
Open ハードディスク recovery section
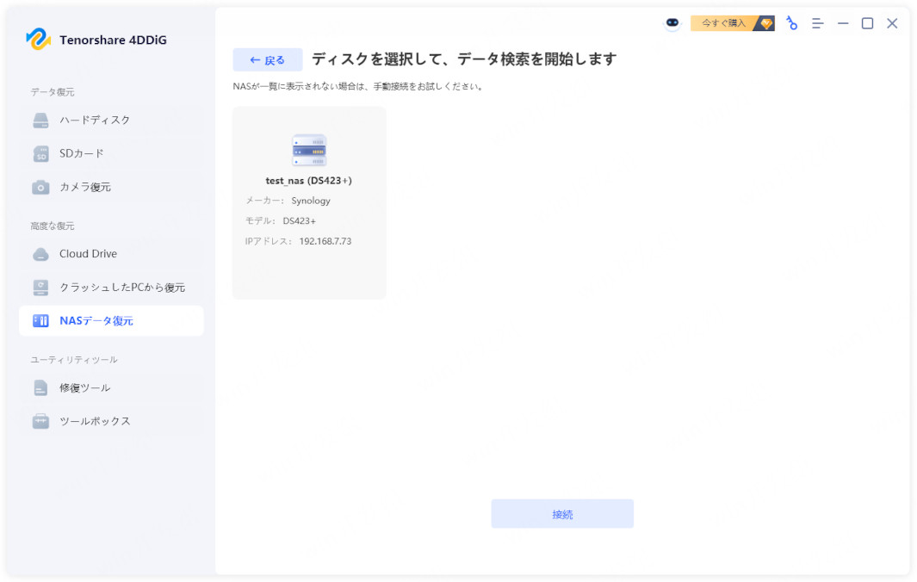click(111, 121)
